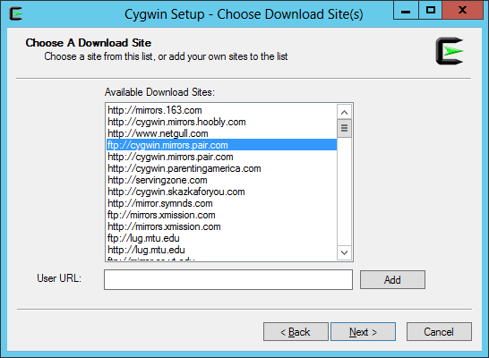The height and width of the screenshot is (358, 489).
Task: Click the Add button
Action: click(392, 279)
